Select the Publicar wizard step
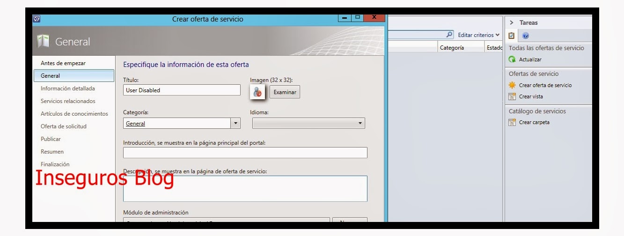Viewport: 624px width, 236px height. coord(51,139)
